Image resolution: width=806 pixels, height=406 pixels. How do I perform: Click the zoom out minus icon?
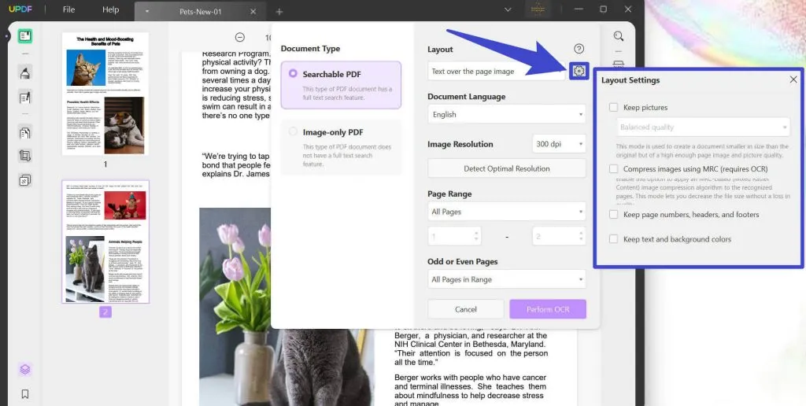coord(239,37)
